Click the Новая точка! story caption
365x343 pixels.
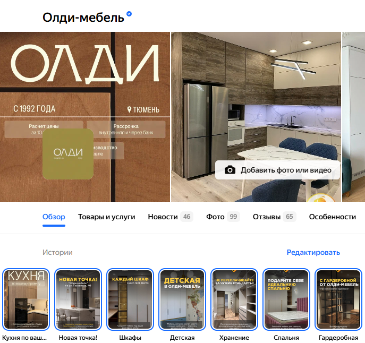[x=78, y=338]
